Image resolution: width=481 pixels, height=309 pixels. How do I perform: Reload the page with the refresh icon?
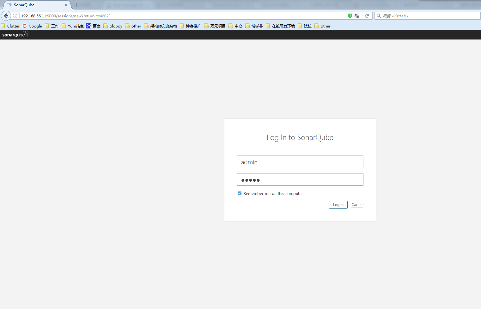pos(367,16)
